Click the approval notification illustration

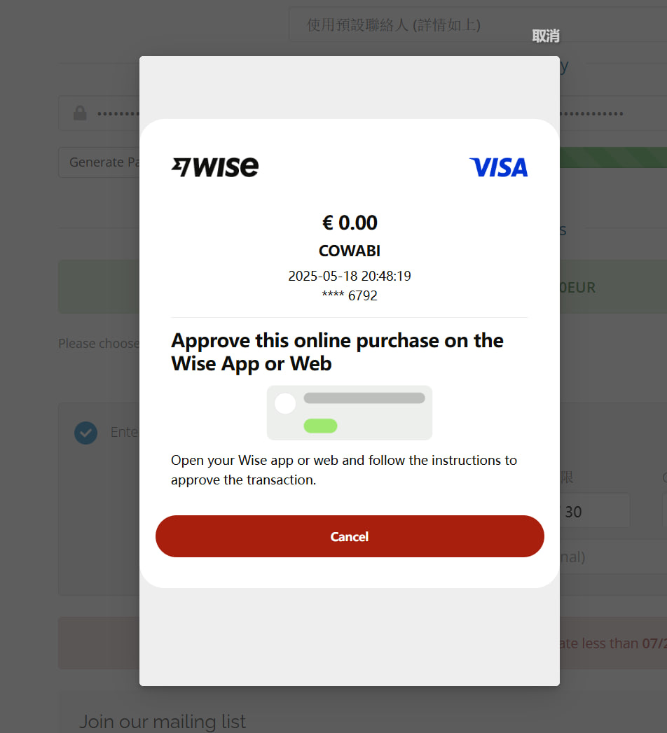[x=350, y=412]
